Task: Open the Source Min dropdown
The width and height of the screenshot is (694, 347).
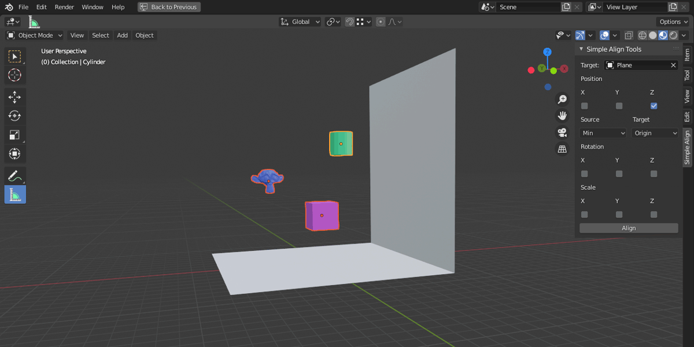Action: [x=603, y=133]
